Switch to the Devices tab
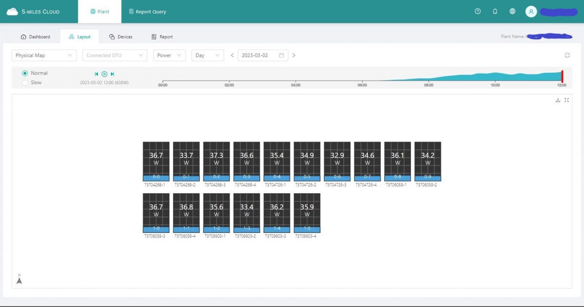 coord(121,37)
